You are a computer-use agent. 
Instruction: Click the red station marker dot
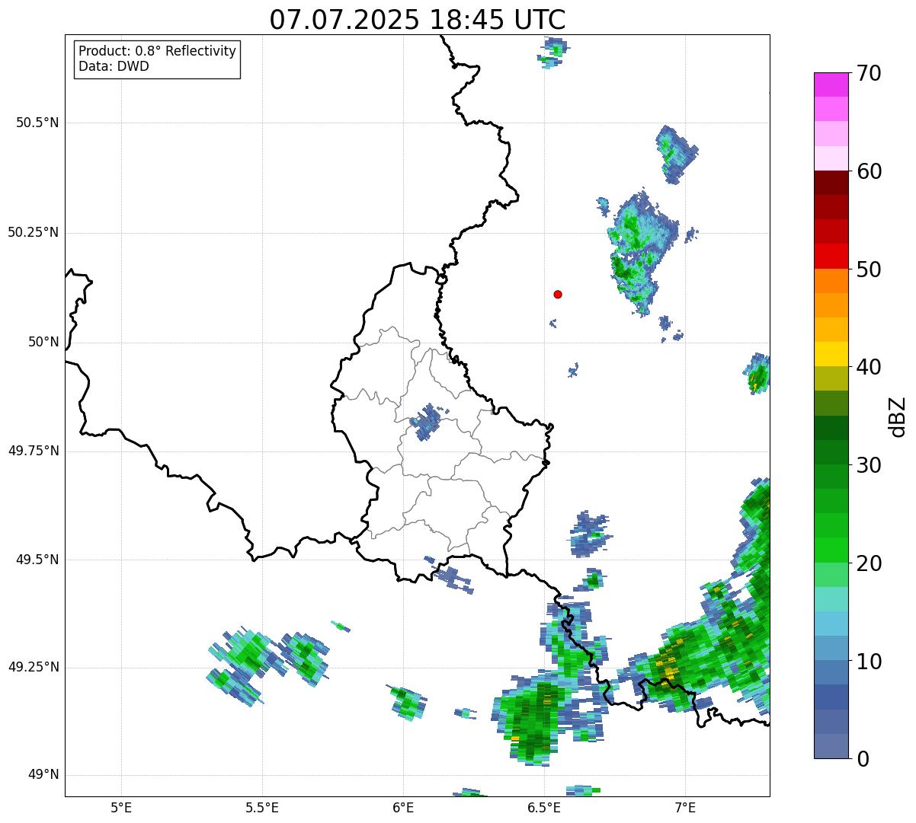click(x=558, y=294)
